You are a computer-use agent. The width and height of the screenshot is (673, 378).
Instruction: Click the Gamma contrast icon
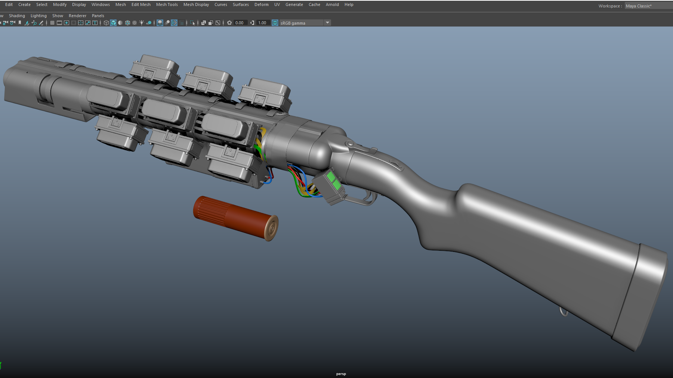[x=252, y=23]
